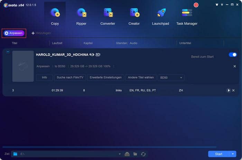242x160 pixels.
Task: Click the Anpassen mode button
Action: coord(14,33)
